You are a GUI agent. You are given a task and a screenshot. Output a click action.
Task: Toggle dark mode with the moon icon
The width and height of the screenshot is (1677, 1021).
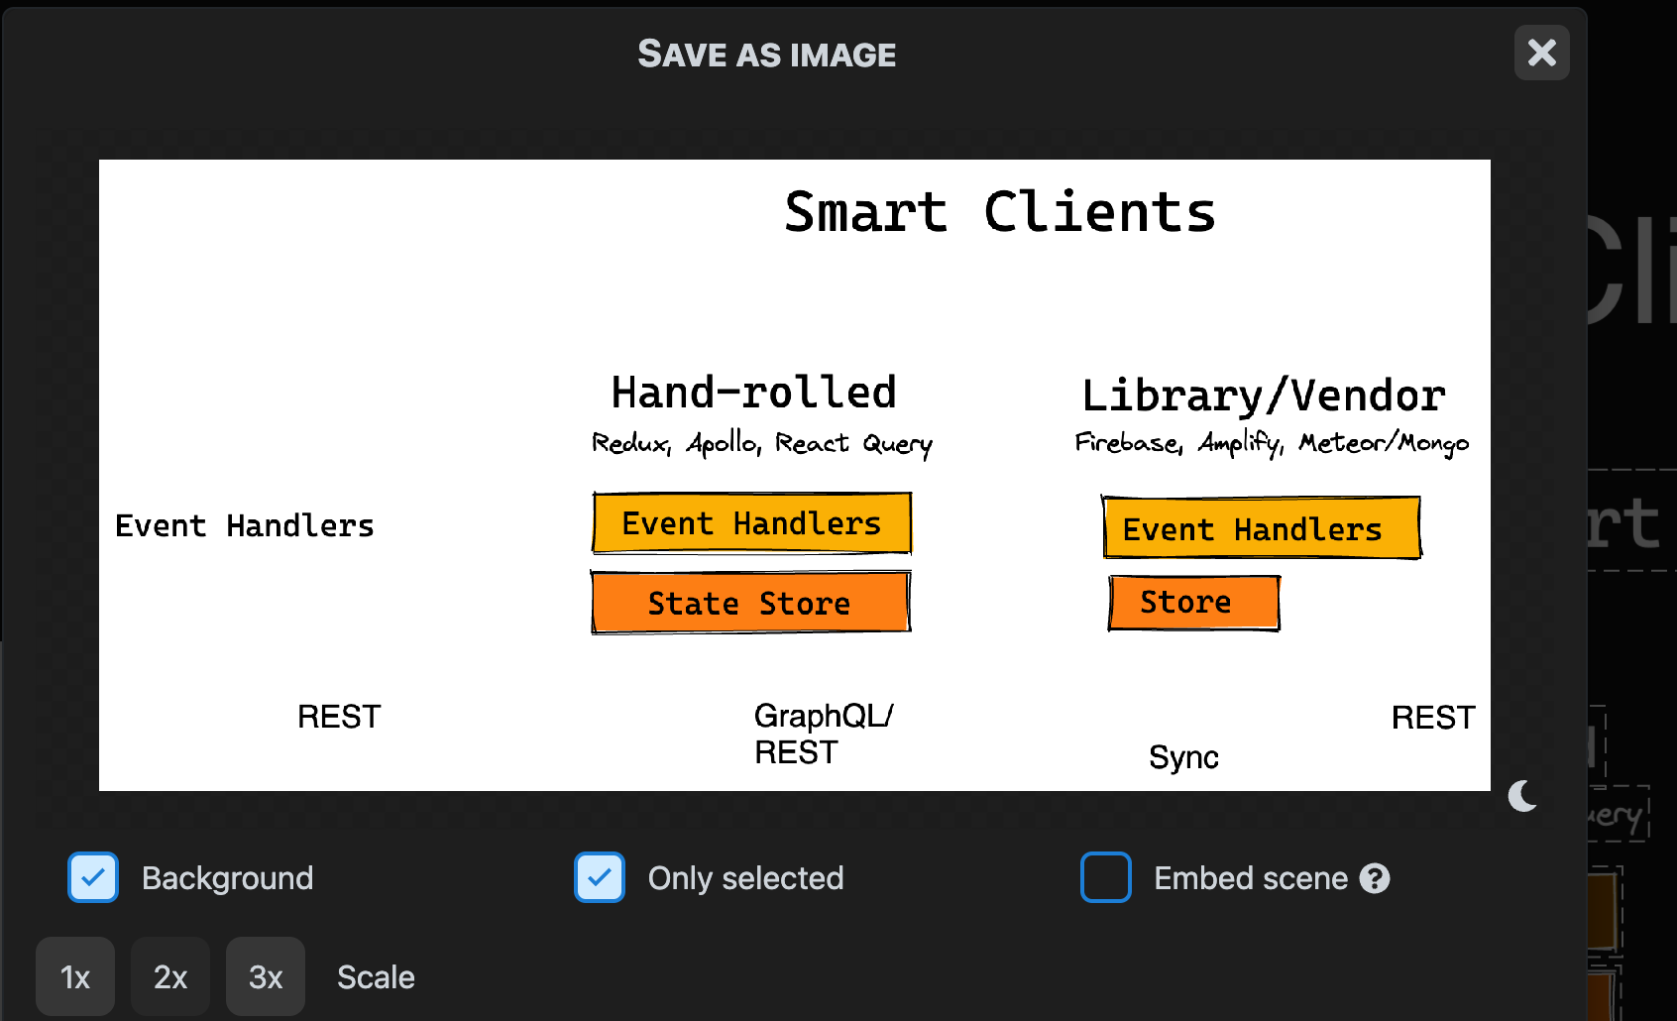point(1521,794)
